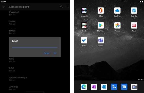Confirm MNC dialog with OK

(x=55, y=53)
